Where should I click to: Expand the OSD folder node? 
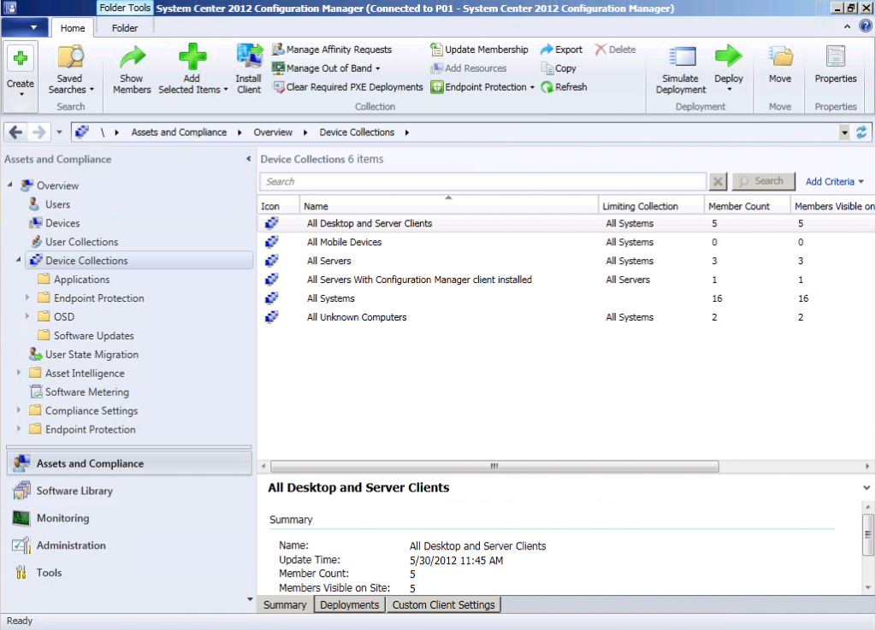point(27,315)
